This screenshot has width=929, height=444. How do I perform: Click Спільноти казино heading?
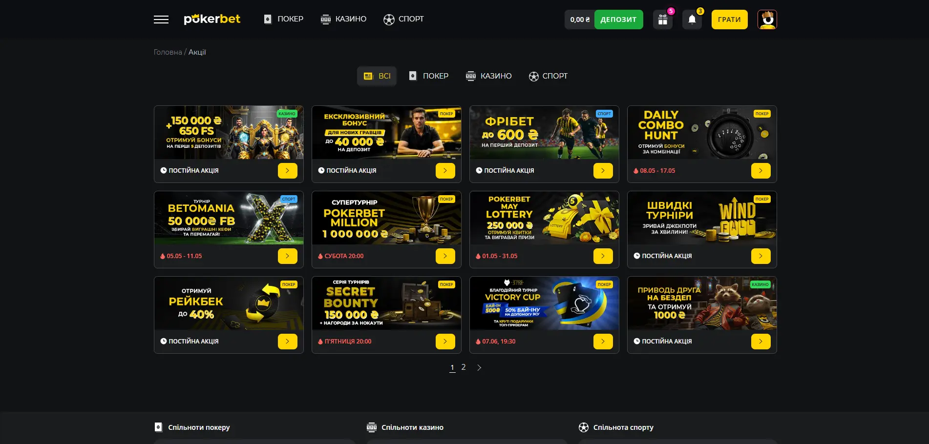(x=412, y=427)
